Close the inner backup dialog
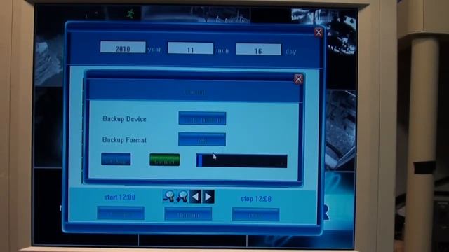This screenshot has width=449, height=252. point(298,79)
